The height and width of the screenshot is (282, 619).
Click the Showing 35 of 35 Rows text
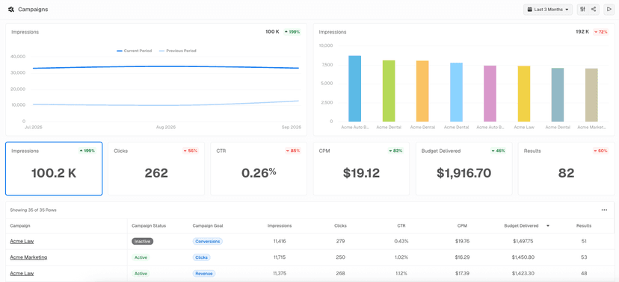(33, 210)
